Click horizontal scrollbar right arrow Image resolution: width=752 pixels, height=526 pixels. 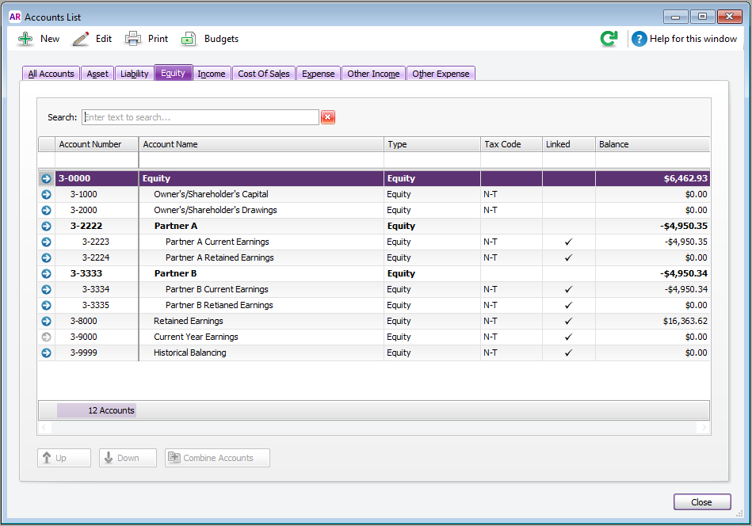click(704, 427)
